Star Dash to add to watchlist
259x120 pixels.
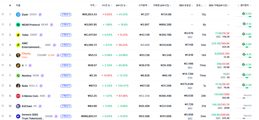point(3,14)
